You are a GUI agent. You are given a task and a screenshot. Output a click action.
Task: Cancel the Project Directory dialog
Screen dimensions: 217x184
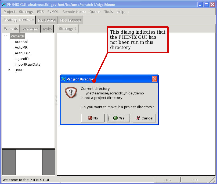click(x=144, y=118)
